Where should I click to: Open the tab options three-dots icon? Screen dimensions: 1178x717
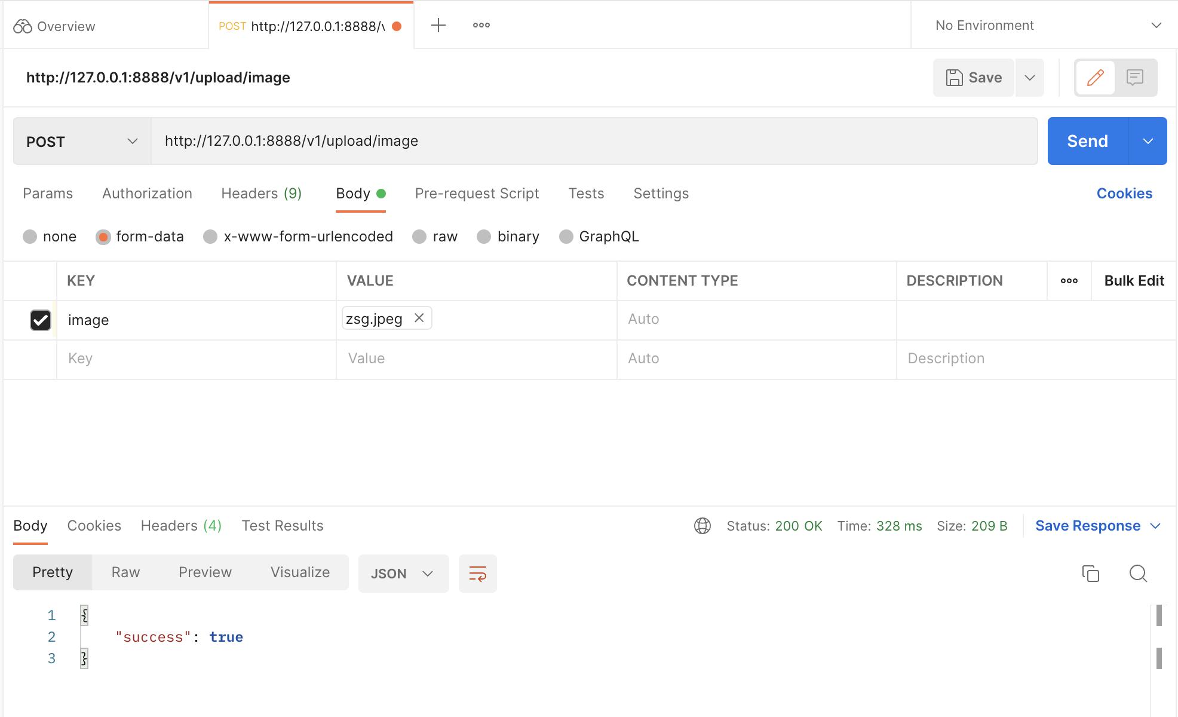click(481, 25)
